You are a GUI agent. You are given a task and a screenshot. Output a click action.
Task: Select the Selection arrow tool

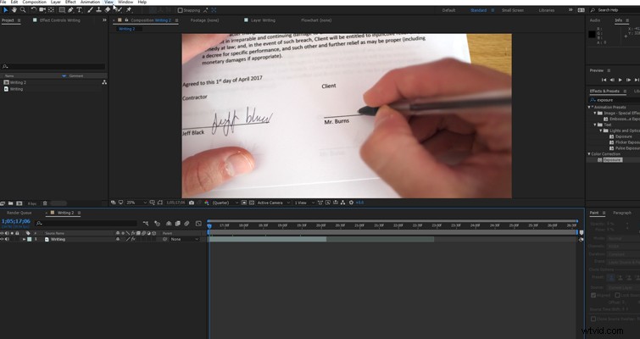tap(6, 10)
